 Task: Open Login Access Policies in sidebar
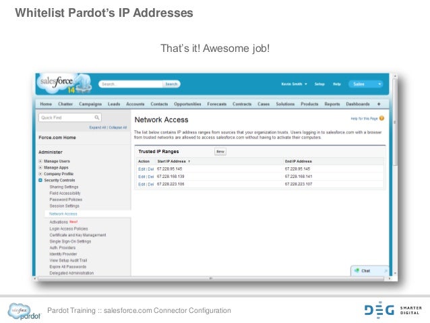[x=69, y=229]
